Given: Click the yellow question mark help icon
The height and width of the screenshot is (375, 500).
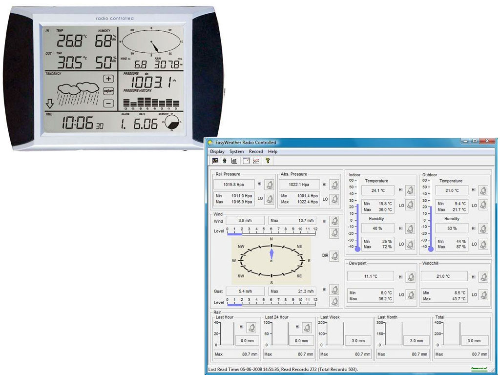Looking at the screenshot, I should 267,161.
